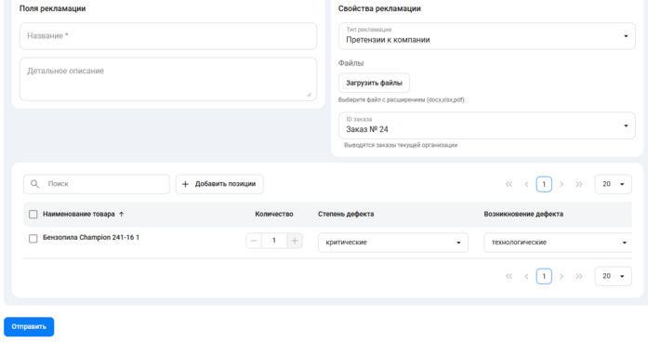The image size is (648, 342).
Task: Open the Возникновение дефекта dropdown showing технологические
Action: coord(558,243)
